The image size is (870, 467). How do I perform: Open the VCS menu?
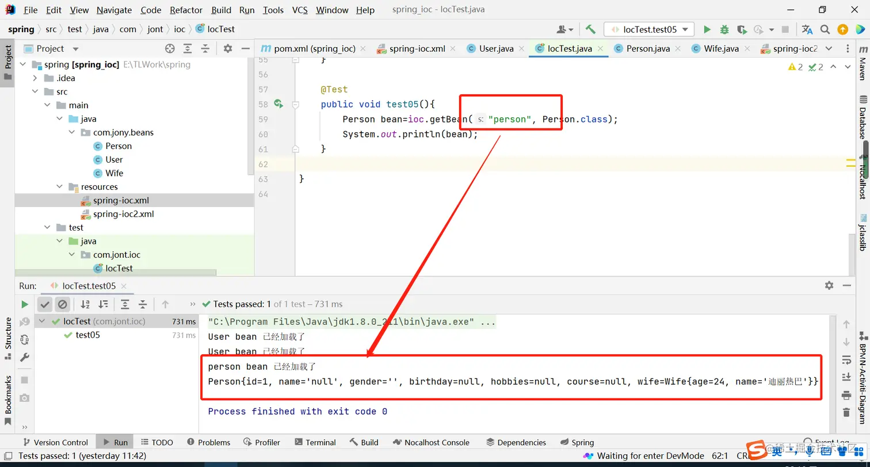tap(300, 10)
